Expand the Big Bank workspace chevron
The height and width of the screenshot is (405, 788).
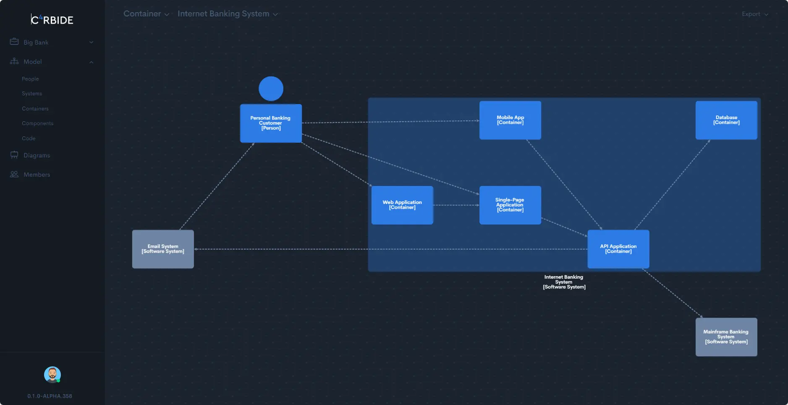click(91, 42)
